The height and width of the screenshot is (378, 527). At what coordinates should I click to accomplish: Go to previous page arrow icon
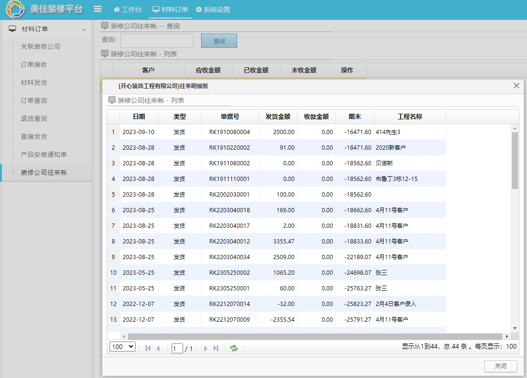tap(158, 348)
